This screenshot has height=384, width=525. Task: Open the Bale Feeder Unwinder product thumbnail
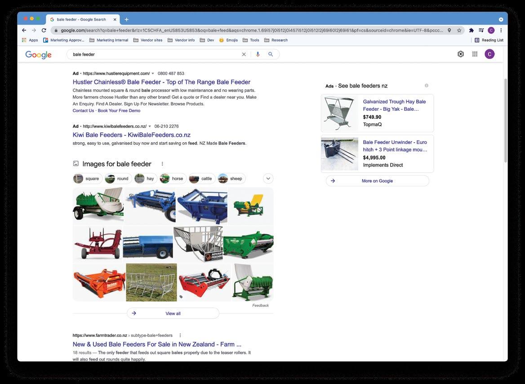pos(339,154)
